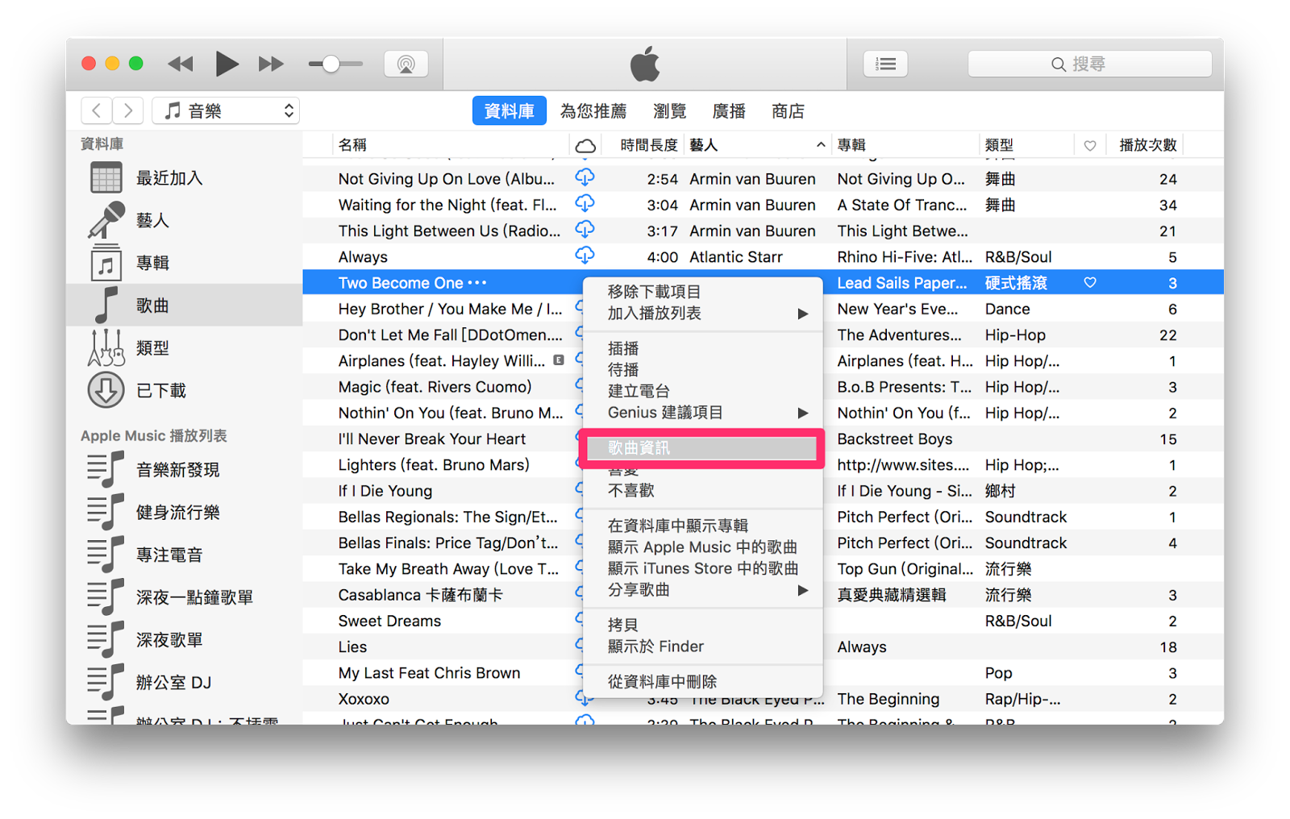Viewport: 1290px width, 819px height.
Task: Choose 插播 from context menu
Action: click(x=702, y=348)
